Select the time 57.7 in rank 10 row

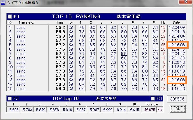(60, 67)
